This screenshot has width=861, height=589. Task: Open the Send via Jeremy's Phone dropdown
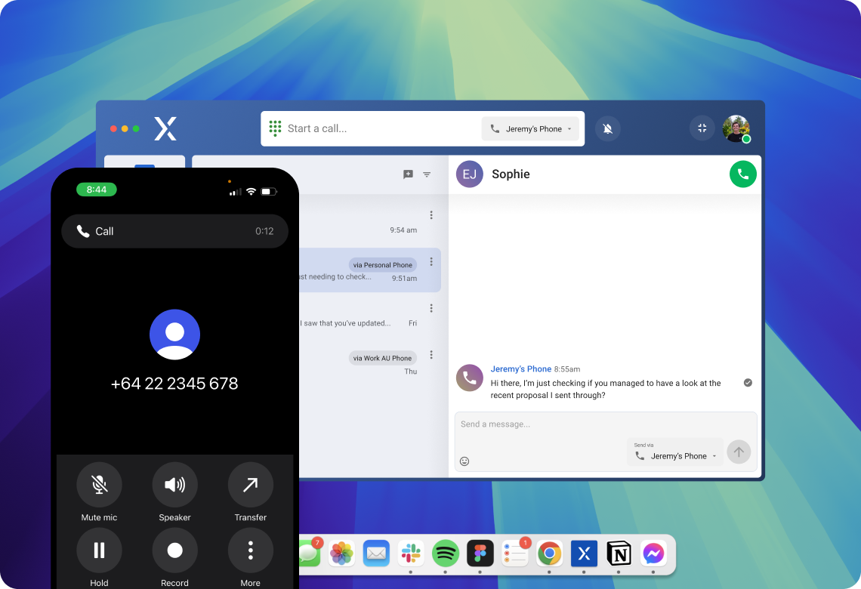tap(675, 452)
